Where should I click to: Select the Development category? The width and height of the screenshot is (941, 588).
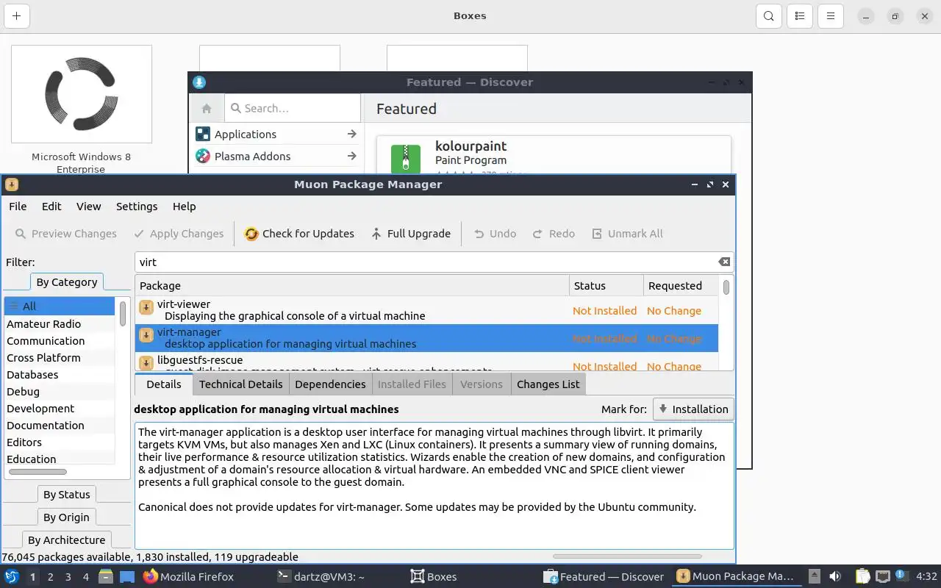tap(60, 409)
